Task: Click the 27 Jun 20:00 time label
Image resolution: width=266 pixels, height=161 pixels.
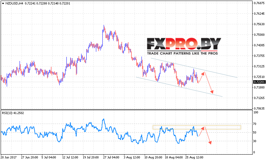Action: 30,157
